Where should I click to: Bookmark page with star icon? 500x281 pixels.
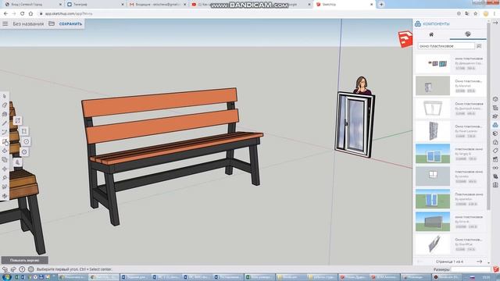tap(476, 14)
